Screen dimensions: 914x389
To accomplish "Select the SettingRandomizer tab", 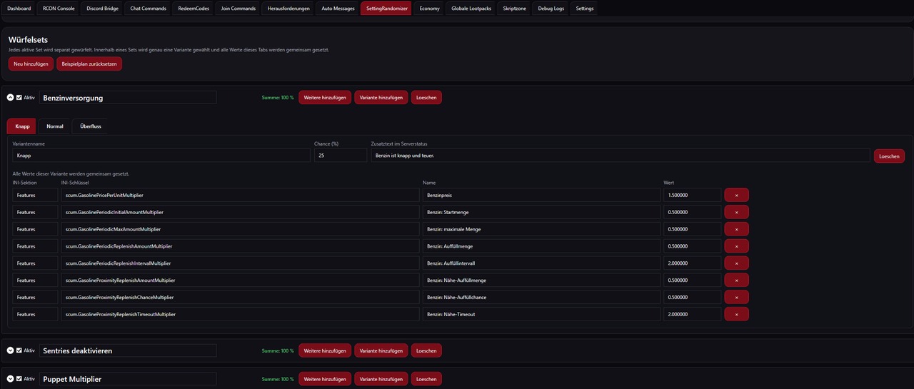I will coord(386,9).
